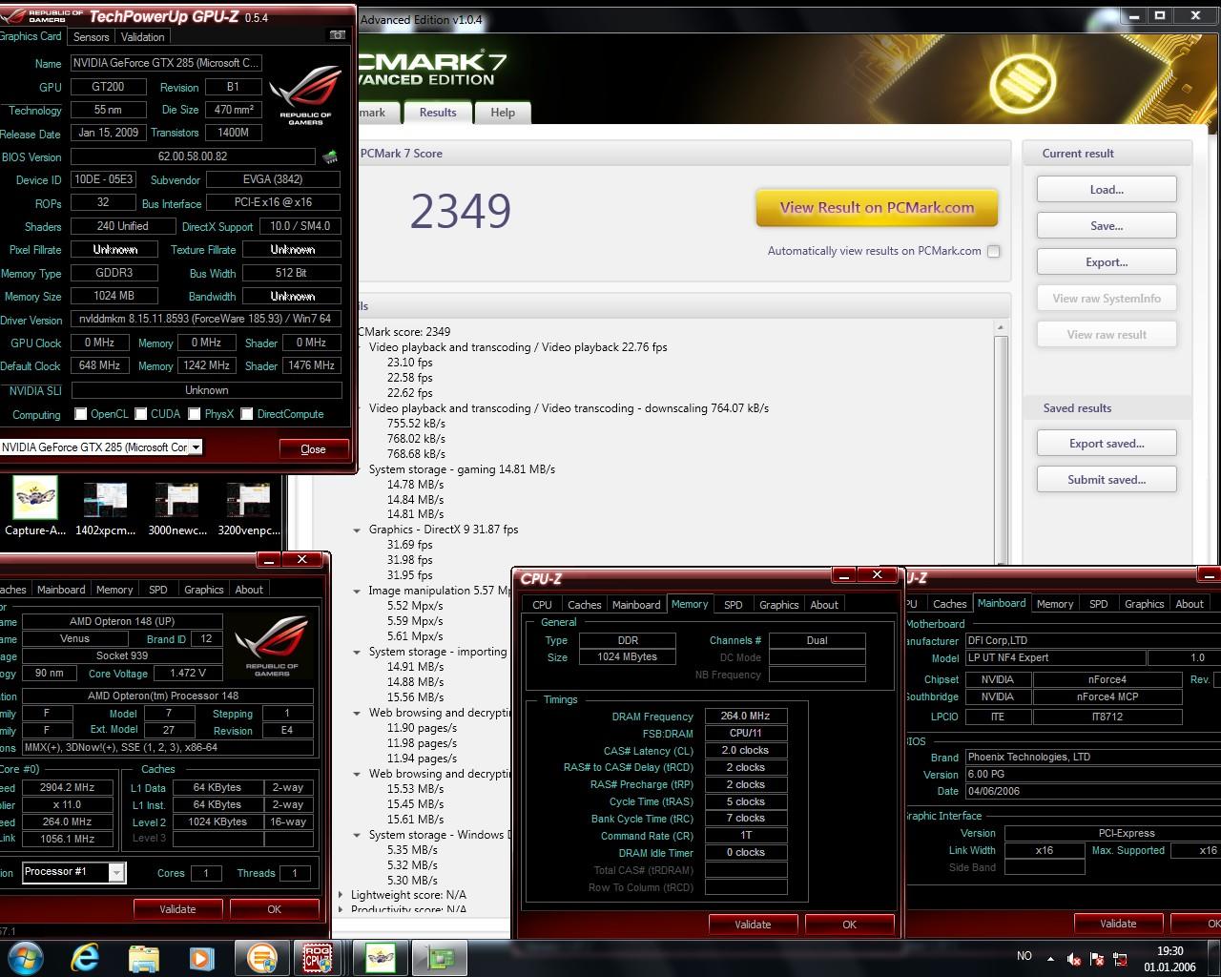Click the NO language indicator

coord(1024,956)
